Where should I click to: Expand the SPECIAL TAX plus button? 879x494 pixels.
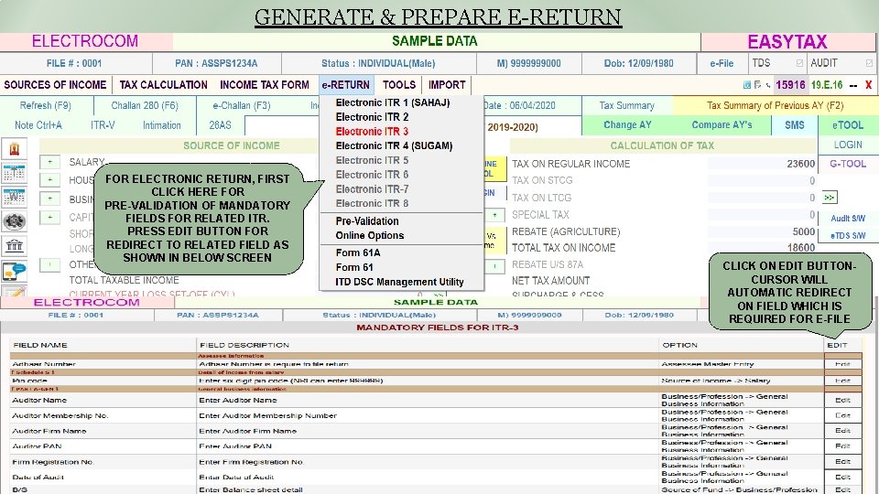click(494, 215)
